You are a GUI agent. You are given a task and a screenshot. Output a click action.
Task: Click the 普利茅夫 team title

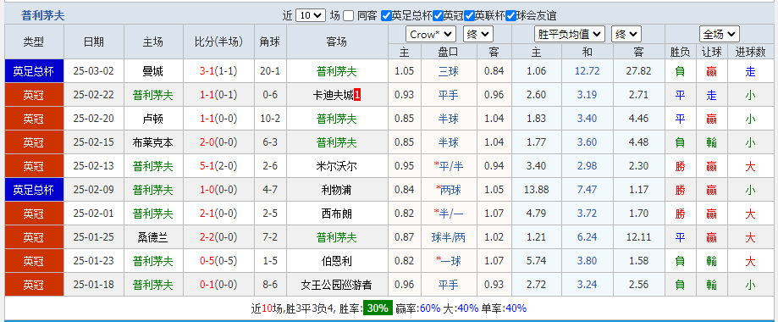point(43,16)
